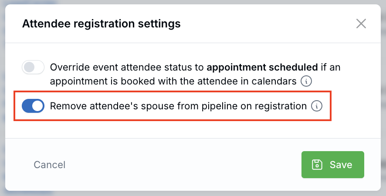The height and width of the screenshot is (196, 386).
Task: Click the 'Attendee registration settings' title
Action: coord(101,24)
